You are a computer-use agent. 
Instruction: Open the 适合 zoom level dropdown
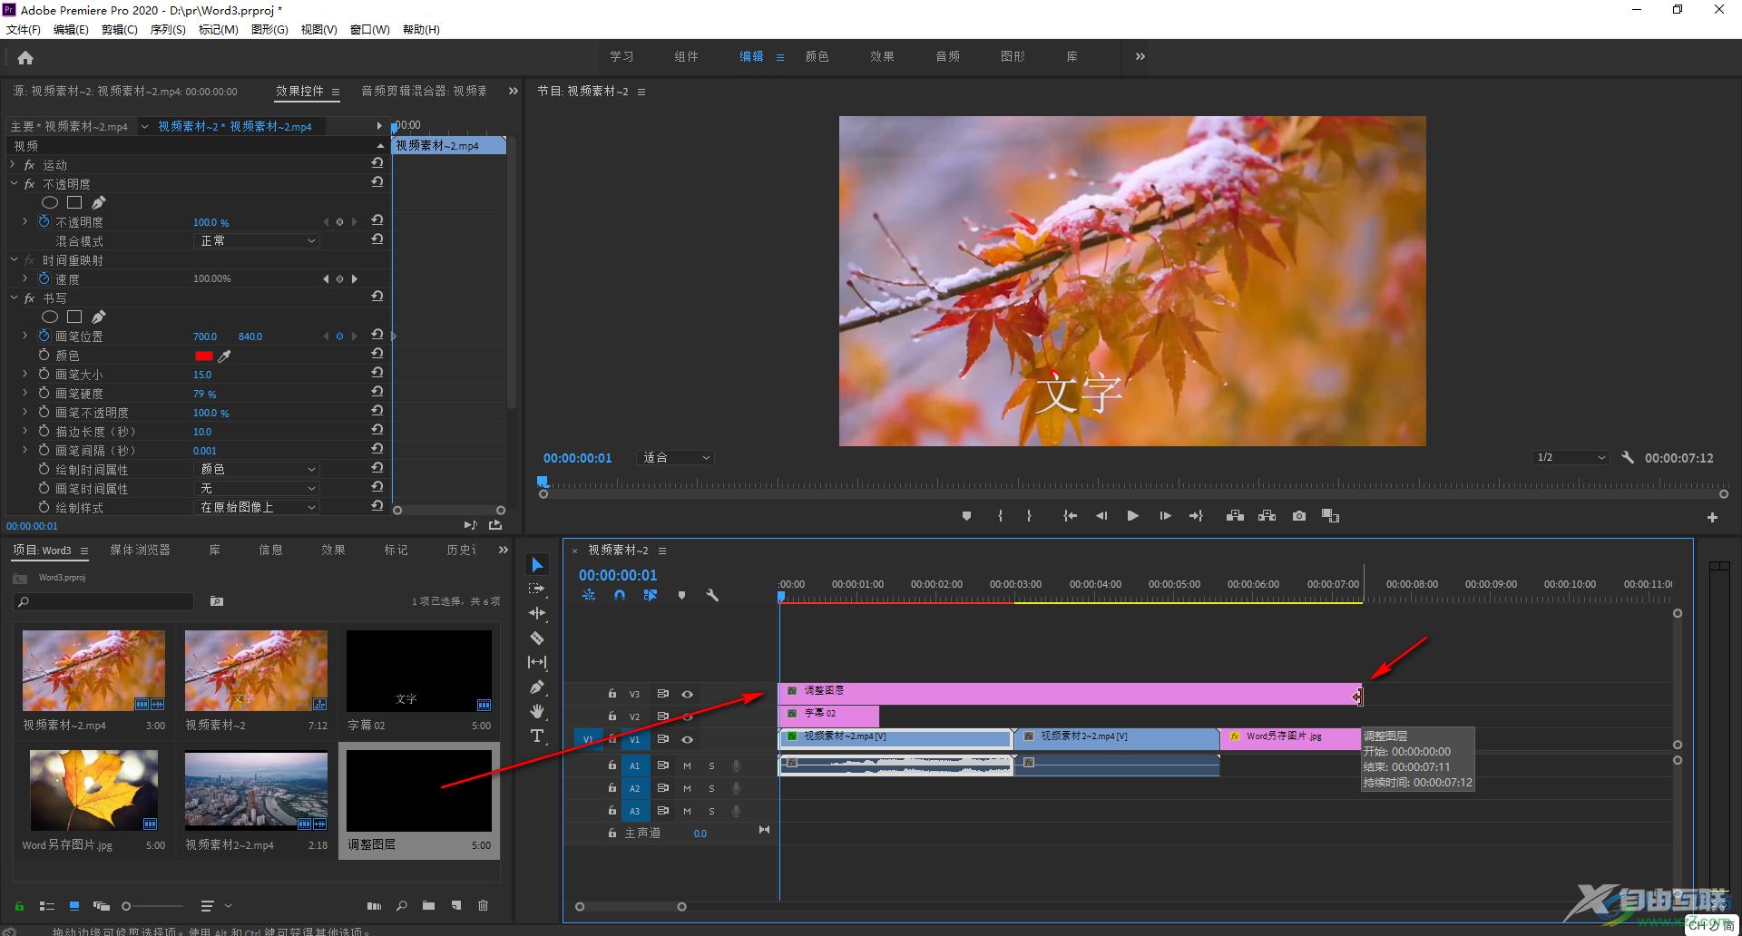click(x=677, y=458)
